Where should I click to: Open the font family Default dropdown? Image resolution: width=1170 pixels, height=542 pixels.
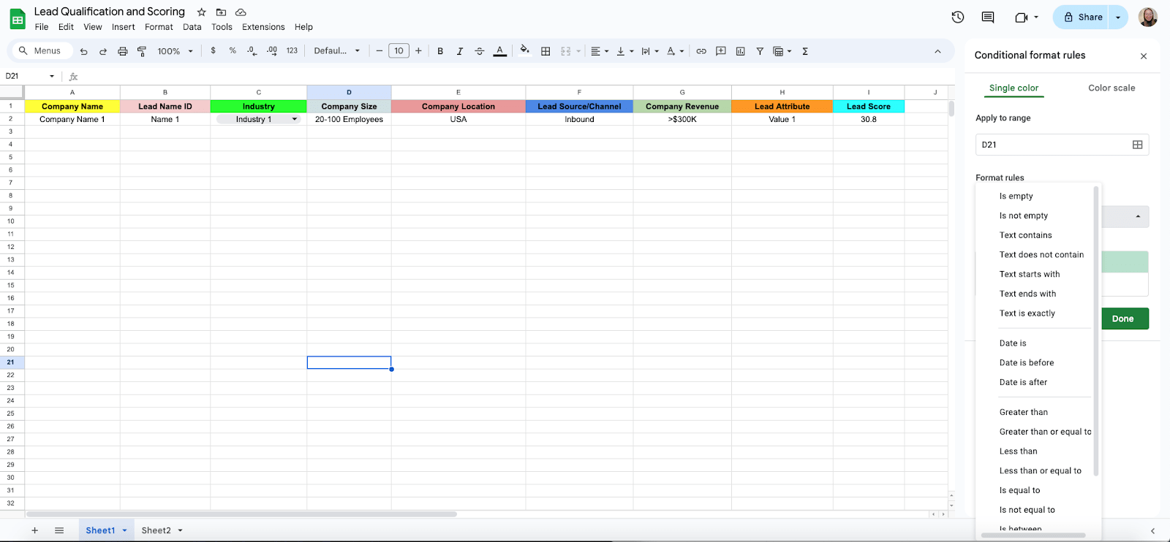(337, 51)
